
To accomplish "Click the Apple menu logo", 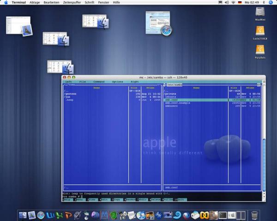I will [6, 2].
